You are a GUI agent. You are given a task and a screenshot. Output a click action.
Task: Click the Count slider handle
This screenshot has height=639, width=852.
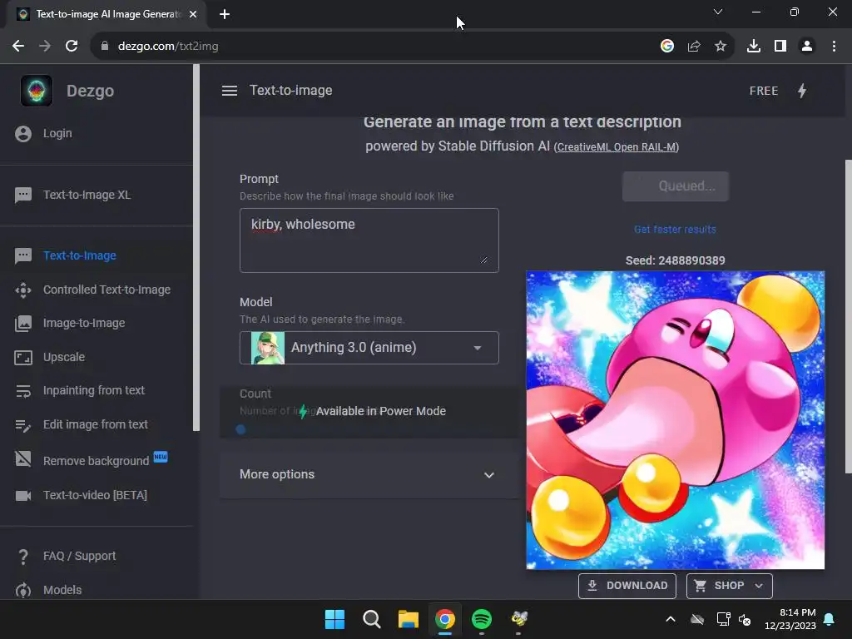240,429
